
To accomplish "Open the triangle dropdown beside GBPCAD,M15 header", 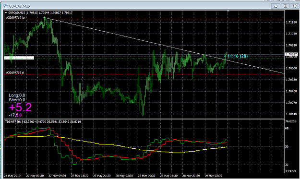I will (x=6, y=13).
